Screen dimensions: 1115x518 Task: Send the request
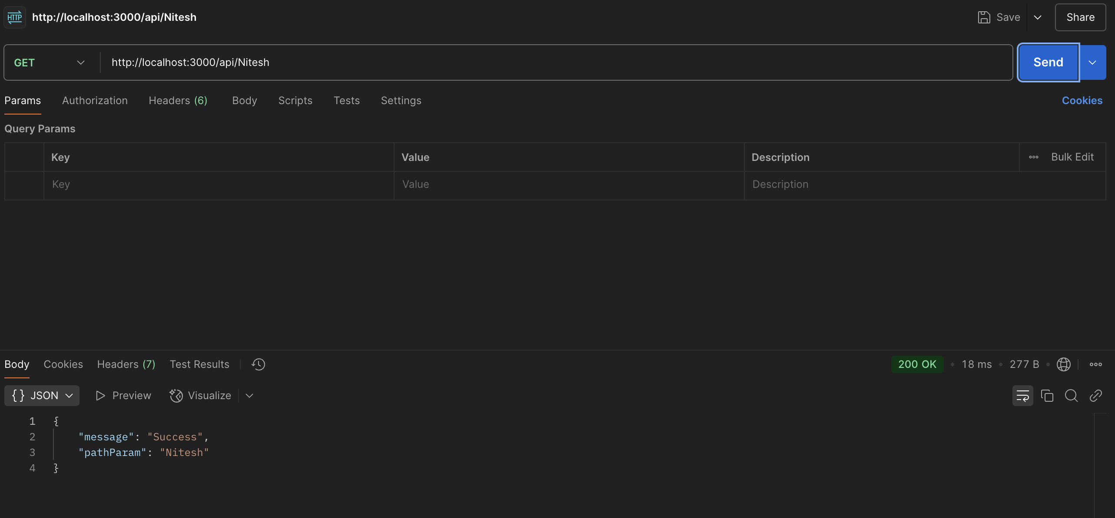[x=1048, y=62]
